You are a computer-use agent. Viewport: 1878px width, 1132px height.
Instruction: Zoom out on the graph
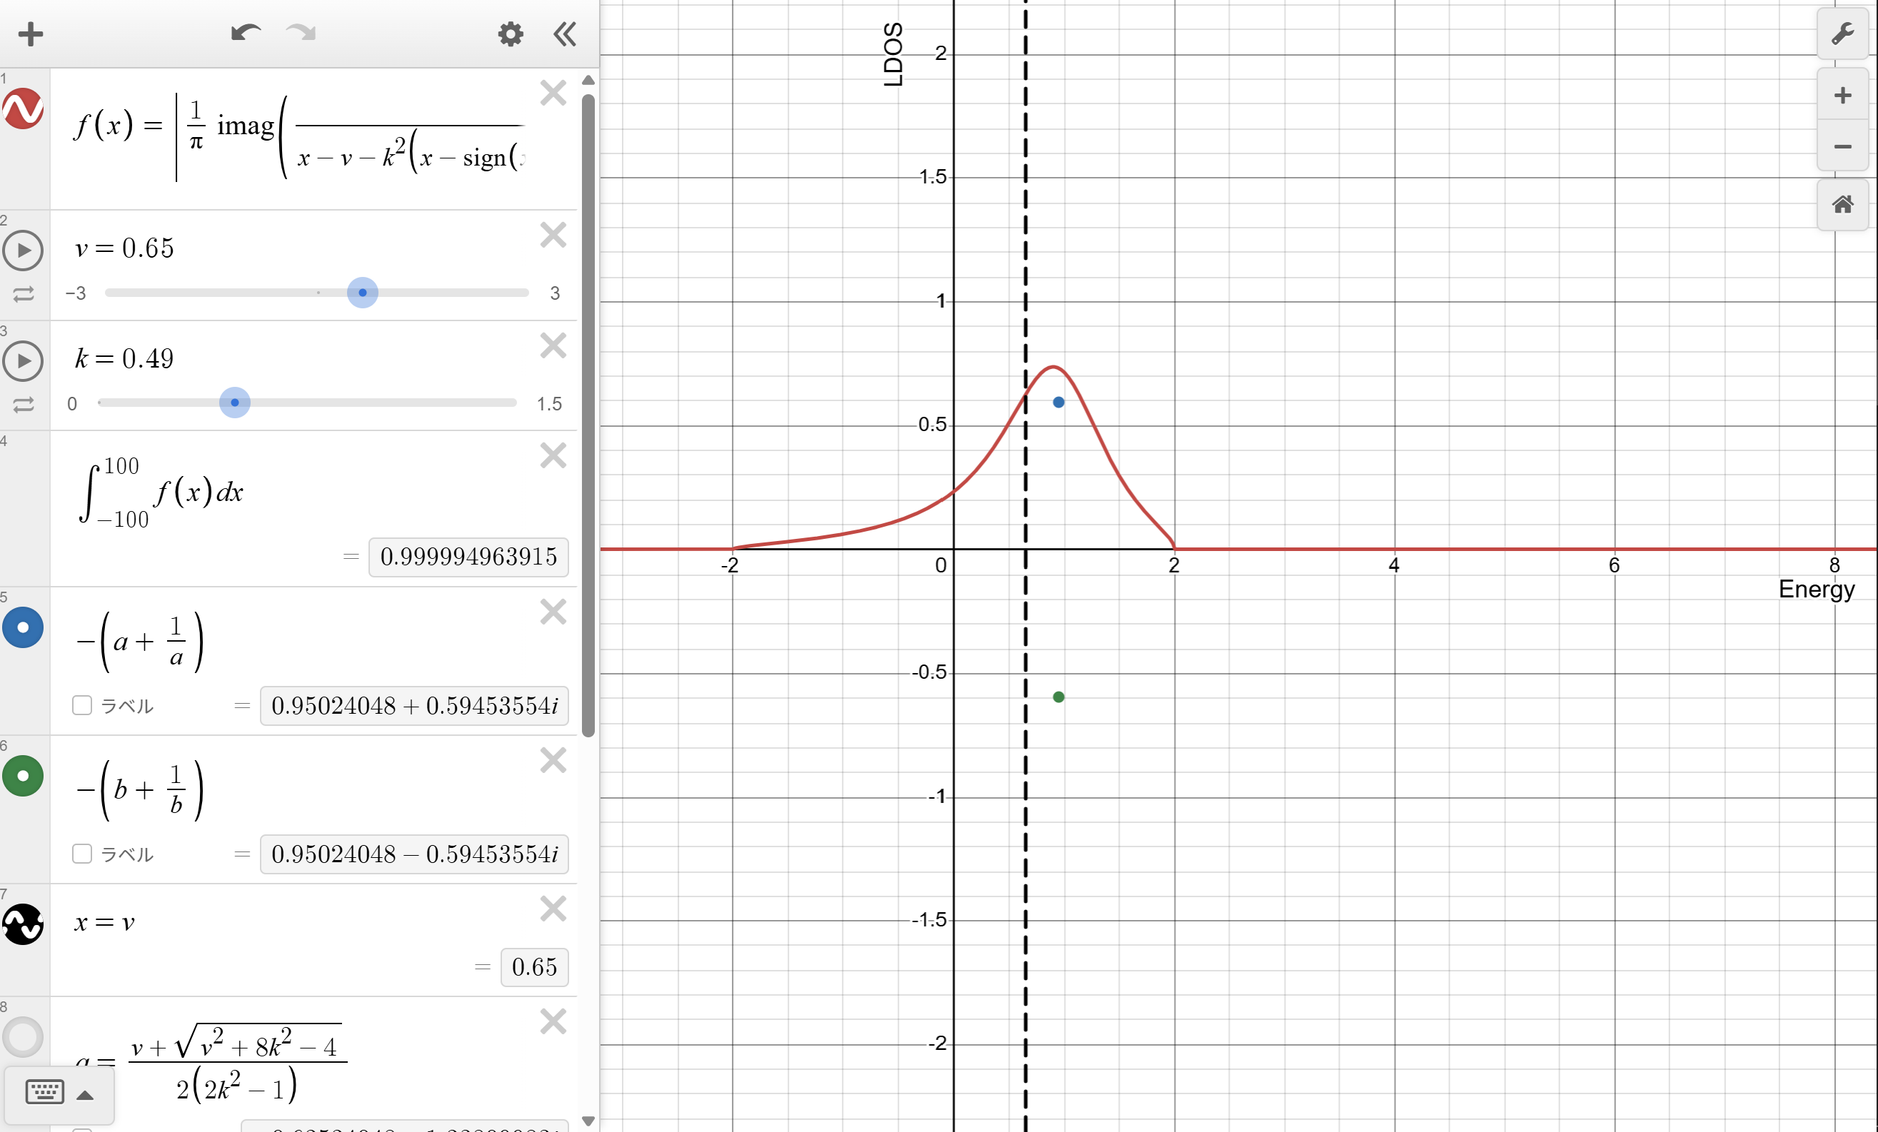pos(1842,147)
